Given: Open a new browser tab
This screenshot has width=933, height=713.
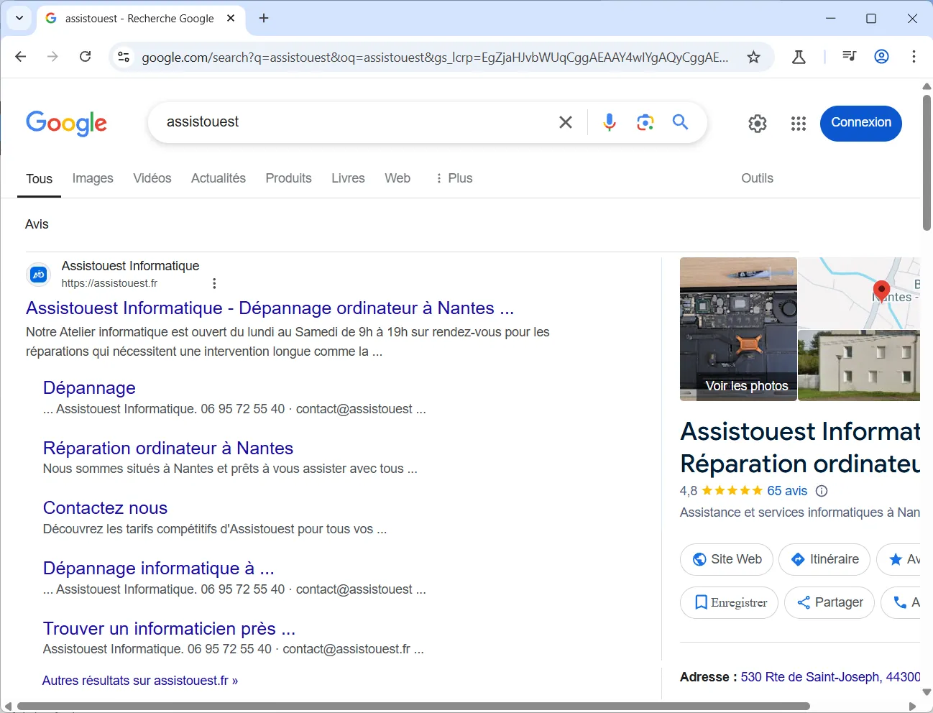Looking at the screenshot, I should pyautogui.click(x=264, y=18).
